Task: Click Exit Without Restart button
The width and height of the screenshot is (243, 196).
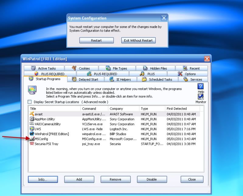Action: click(138, 40)
